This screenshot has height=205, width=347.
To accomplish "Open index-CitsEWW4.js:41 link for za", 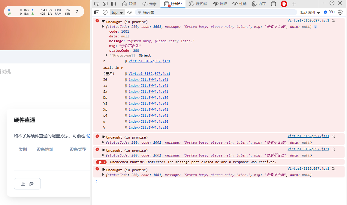I will [148, 86].
